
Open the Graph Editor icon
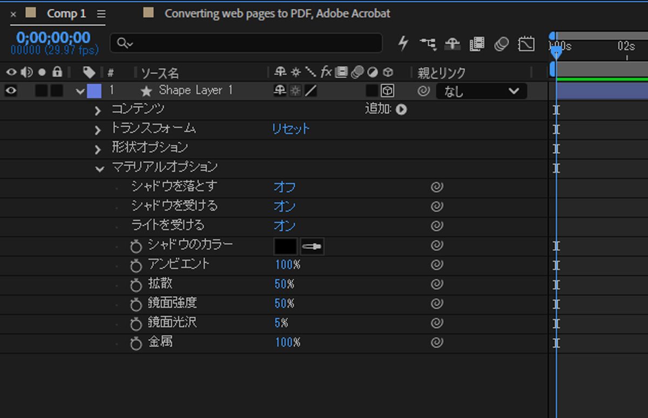(526, 44)
